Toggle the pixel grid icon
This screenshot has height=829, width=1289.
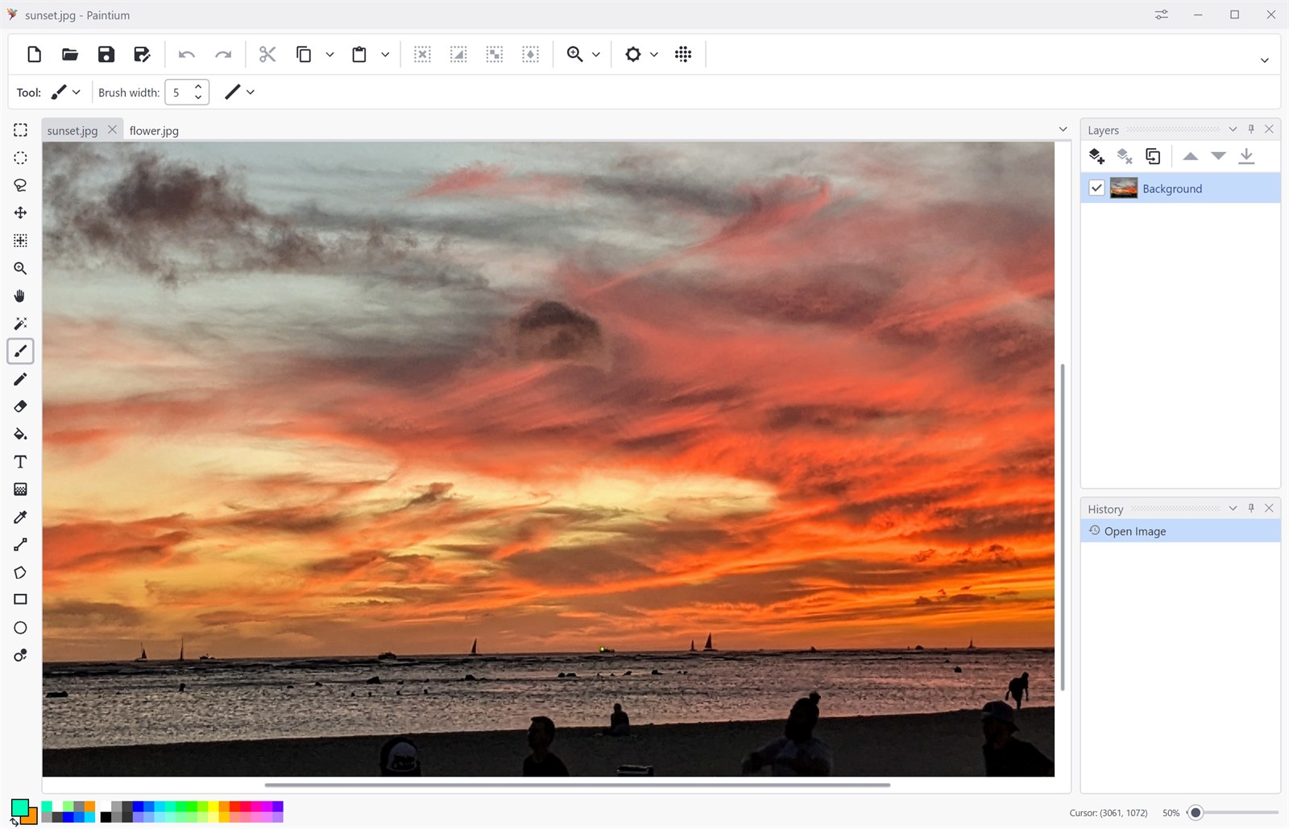click(x=683, y=54)
